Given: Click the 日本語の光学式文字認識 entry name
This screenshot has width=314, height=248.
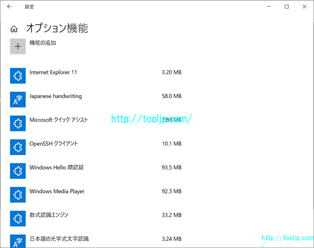Looking at the screenshot, I should tap(59, 239).
